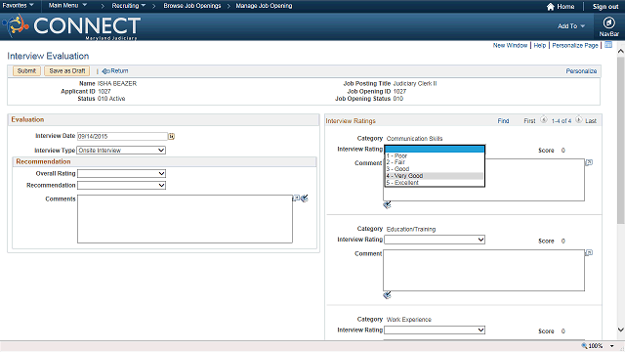Click Find in Interview Ratings header

[x=503, y=121]
